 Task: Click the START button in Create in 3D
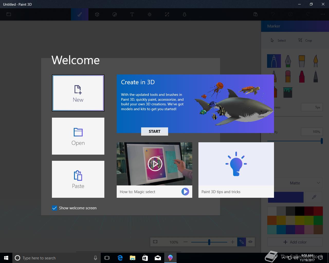tap(154, 131)
